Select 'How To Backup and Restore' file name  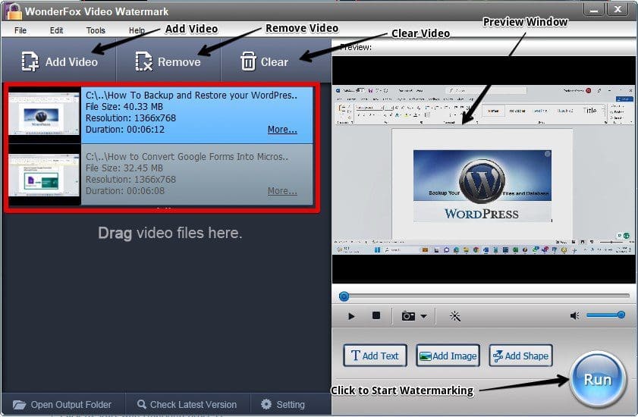click(191, 95)
